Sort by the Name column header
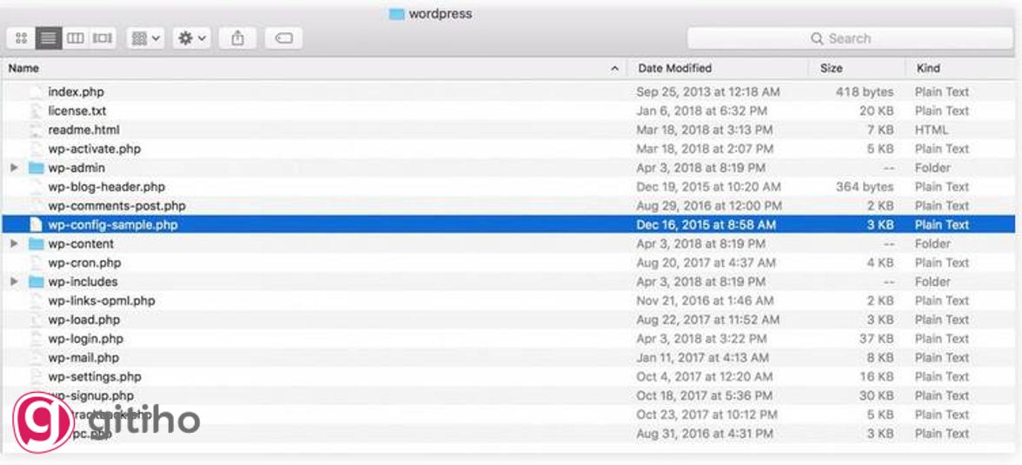This screenshot has height=465, width=1022. [x=23, y=68]
